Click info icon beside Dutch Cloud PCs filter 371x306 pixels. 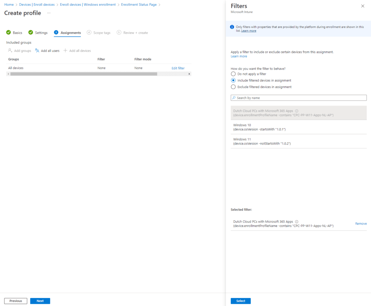click(x=296, y=111)
